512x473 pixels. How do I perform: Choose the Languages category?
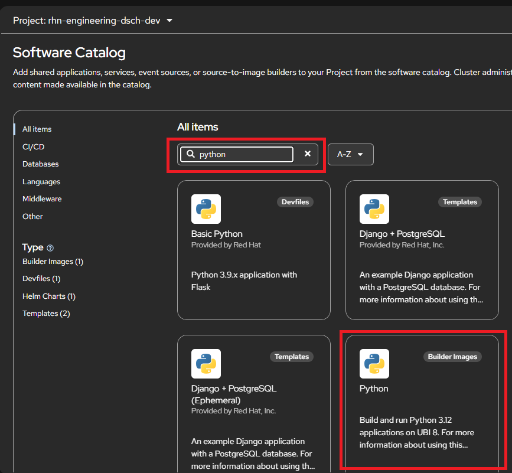(41, 182)
